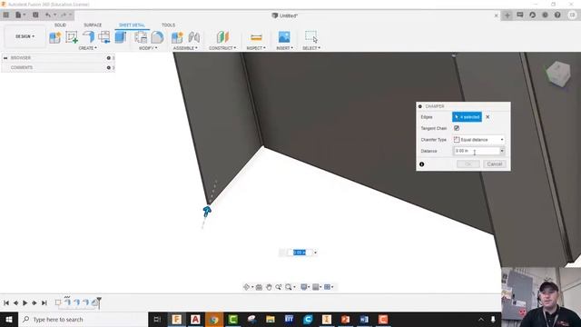This screenshot has width=581, height=327.
Task: Click the Save icon
Action: (x=35, y=15)
